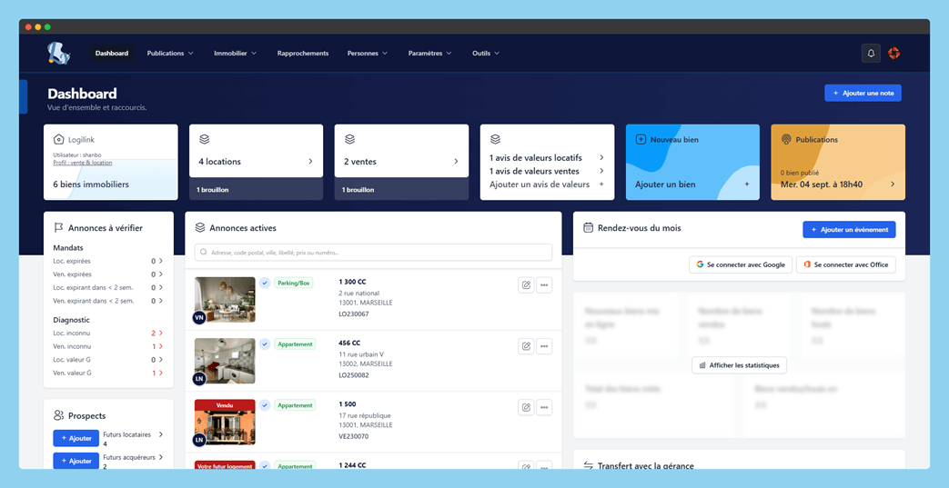Click Afficher les statistiques button
This screenshot has width=949, height=488.
point(739,365)
